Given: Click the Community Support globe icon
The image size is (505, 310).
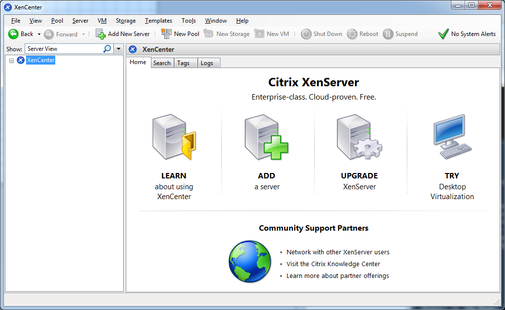Looking at the screenshot, I should click(250, 262).
